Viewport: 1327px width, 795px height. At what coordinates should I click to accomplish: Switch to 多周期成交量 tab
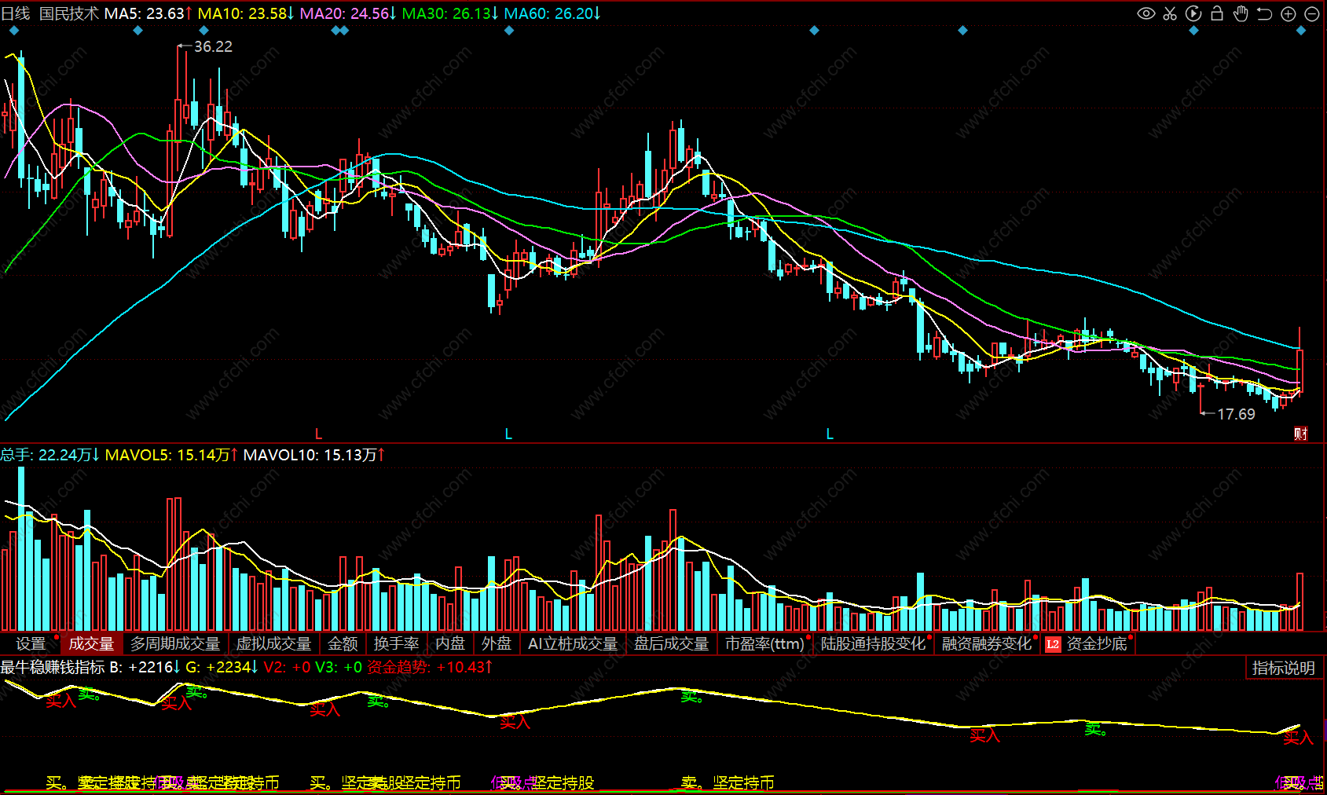click(x=175, y=644)
